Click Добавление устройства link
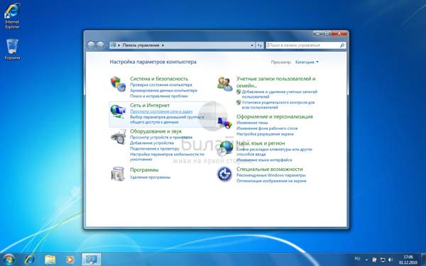Screen dimensions: 426x266 click(152, 143)
